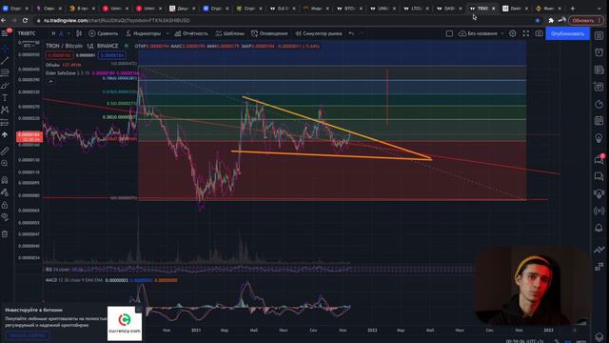
Task: Select the ruler measure tool
Action: click(5, 151)
